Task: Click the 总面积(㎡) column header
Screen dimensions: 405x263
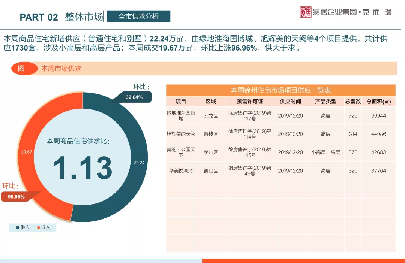Action: click(379, 102)
